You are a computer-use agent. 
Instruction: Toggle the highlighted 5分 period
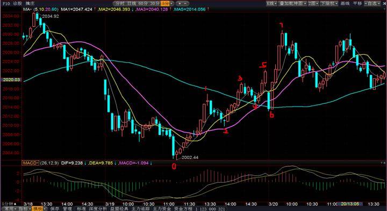pyautogui.click(x=166, y=3)
